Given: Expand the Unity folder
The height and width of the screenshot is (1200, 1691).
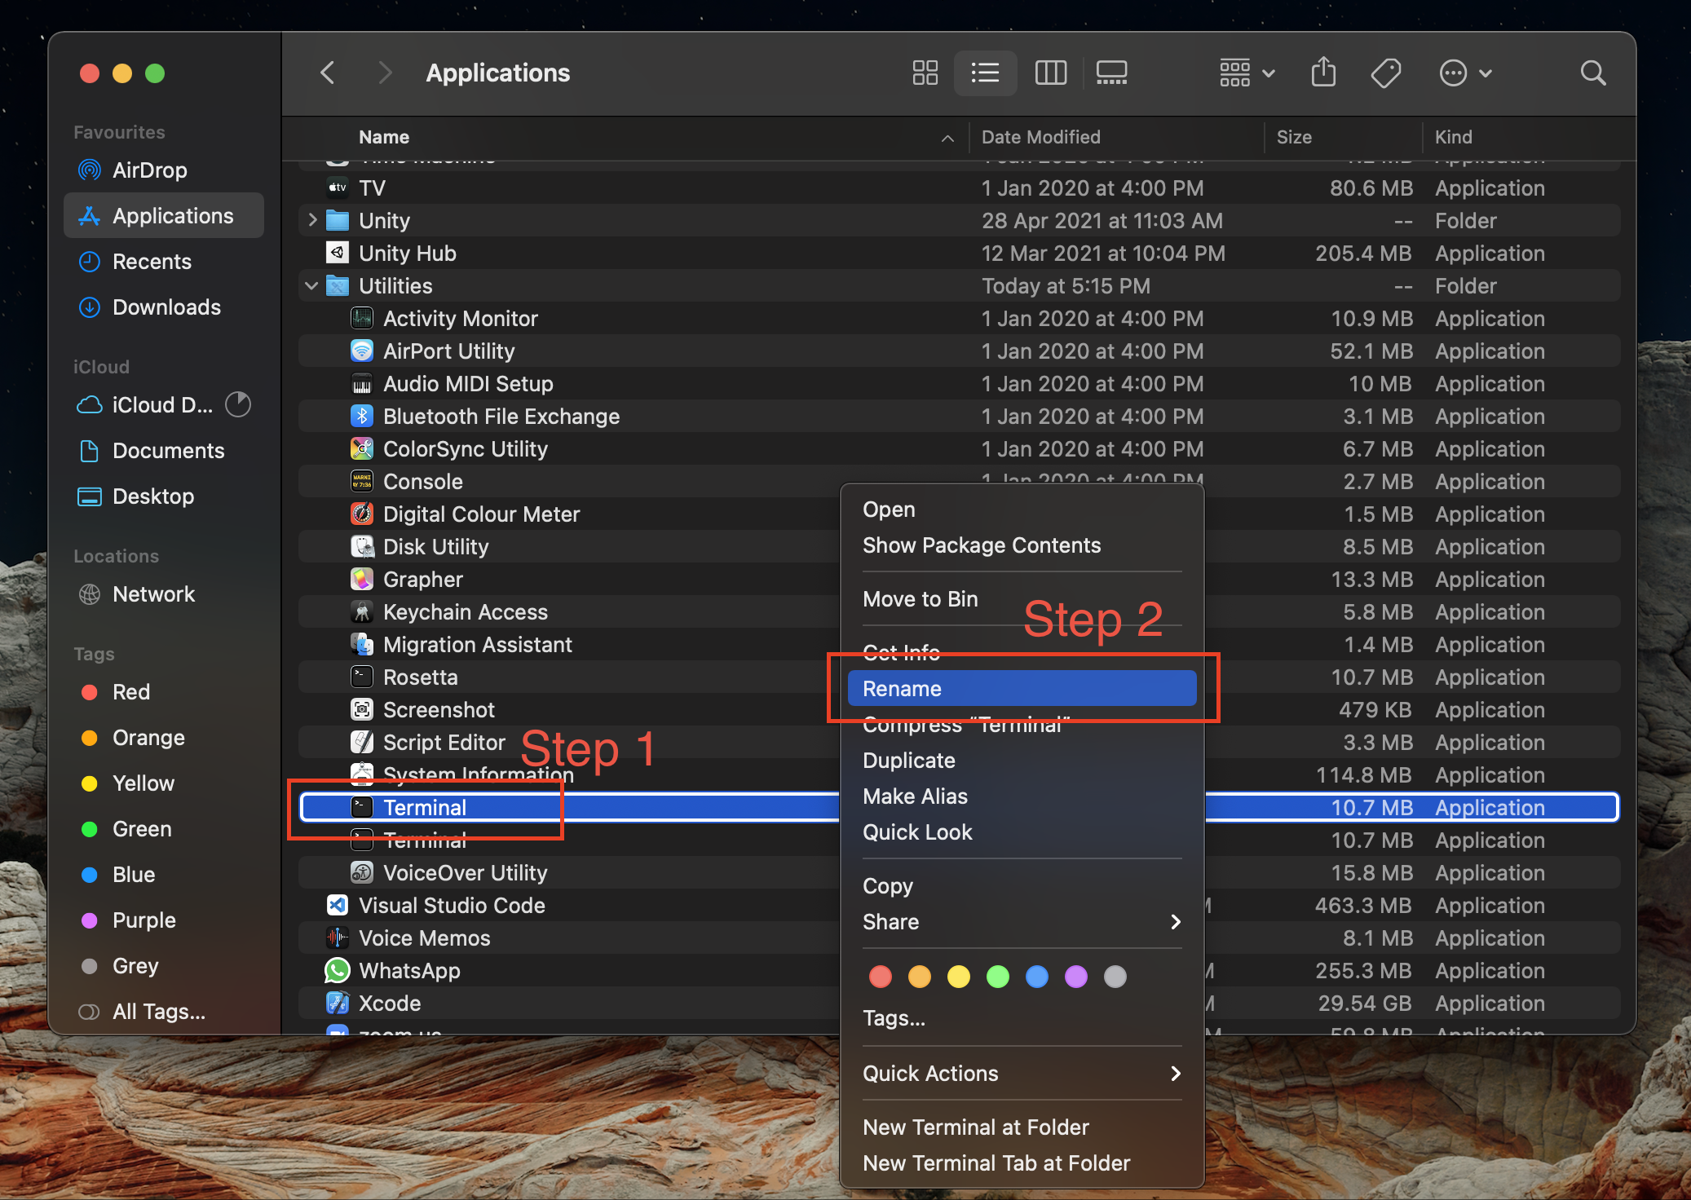Looking at the screenshot, I should [311, 221].
